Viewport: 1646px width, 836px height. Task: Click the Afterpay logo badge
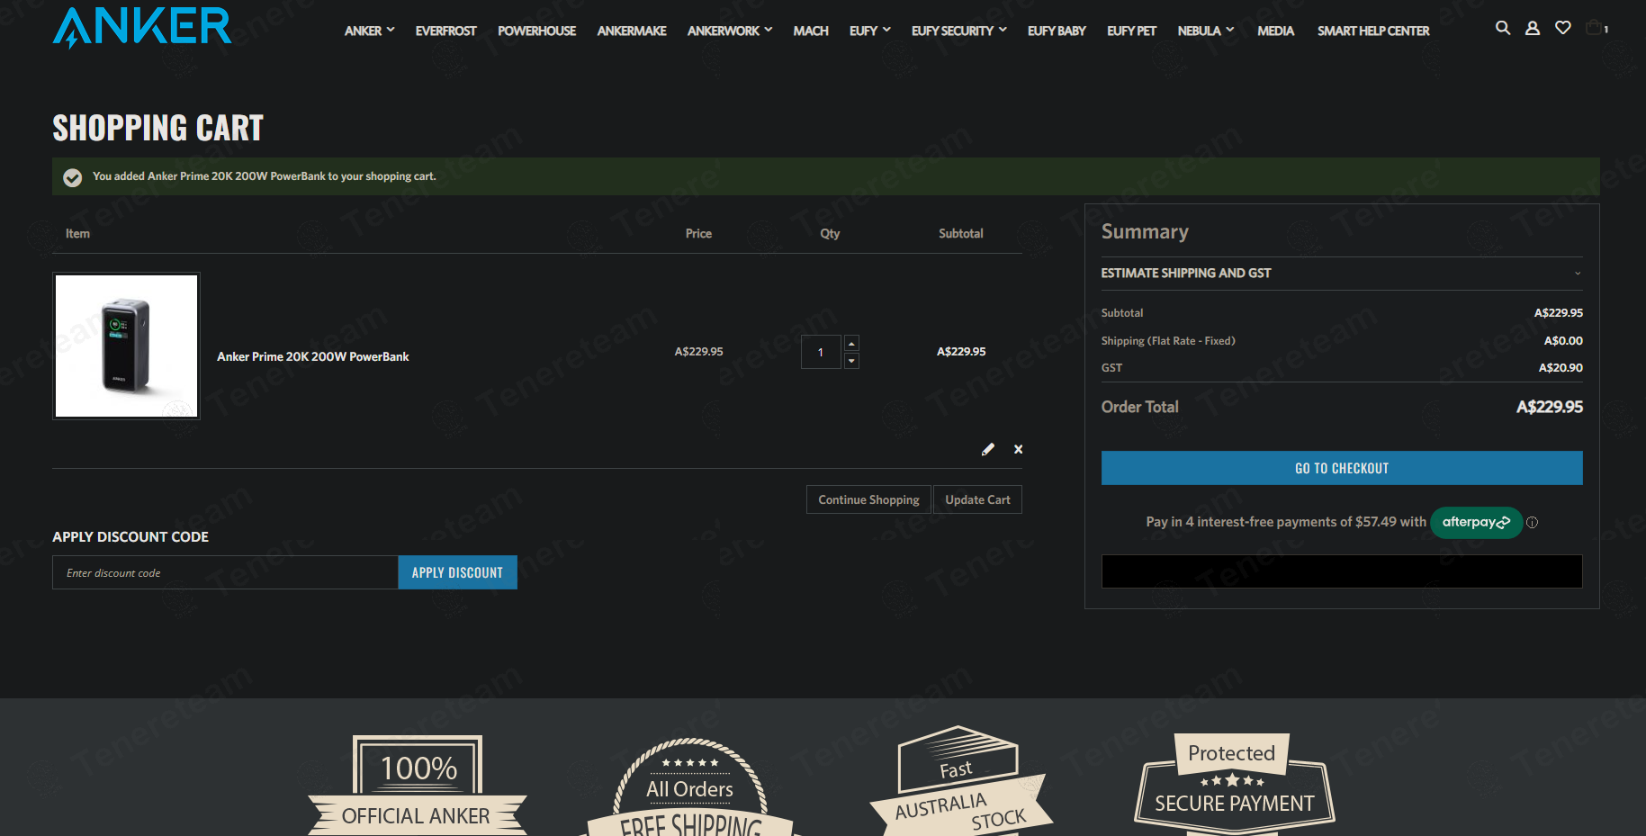[x=1476, y=522]
